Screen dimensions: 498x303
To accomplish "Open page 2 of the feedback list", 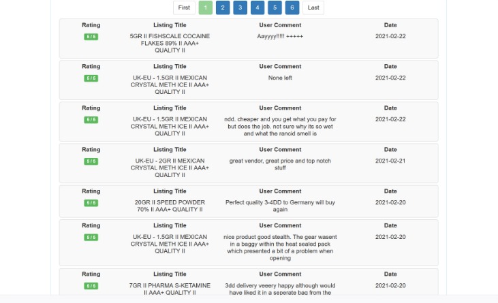I will pyautogui.click(x=223, y=7).
